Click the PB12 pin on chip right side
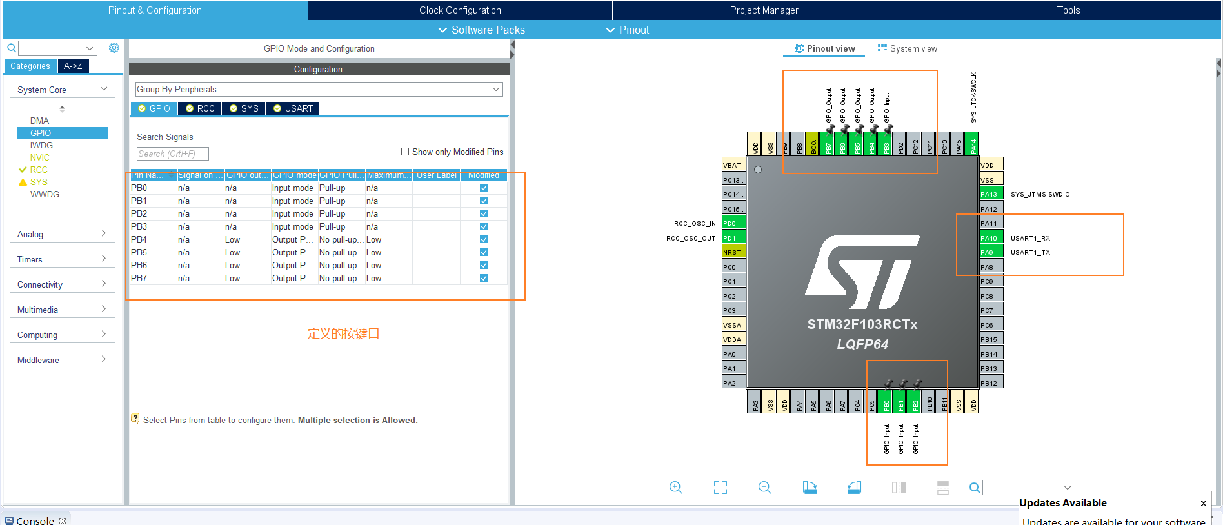Viewport: 1223px width, 525px height. point(991,383)
